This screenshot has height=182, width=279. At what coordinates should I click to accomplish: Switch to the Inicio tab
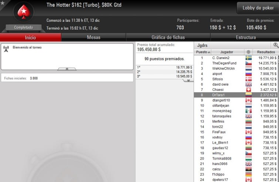pyautogui.click(x=30, y=37)
